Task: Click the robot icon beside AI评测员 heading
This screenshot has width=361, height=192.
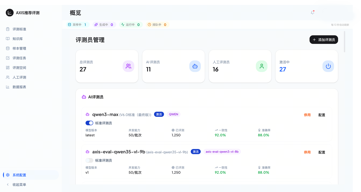Action: [84, 97]
